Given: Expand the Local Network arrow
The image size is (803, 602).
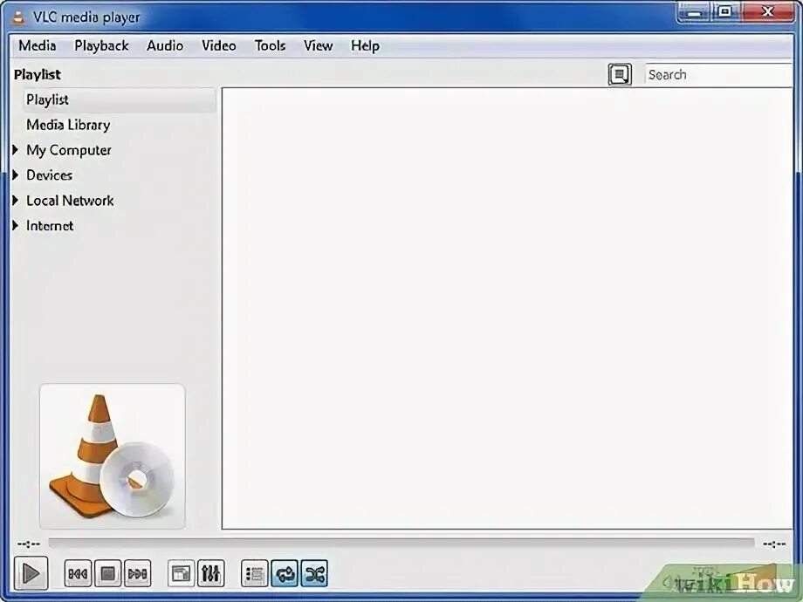Looking at the screenshot, I should pos(16,200).
